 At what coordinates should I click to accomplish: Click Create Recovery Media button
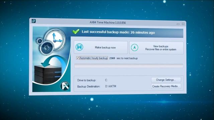[x=166, y=86]
